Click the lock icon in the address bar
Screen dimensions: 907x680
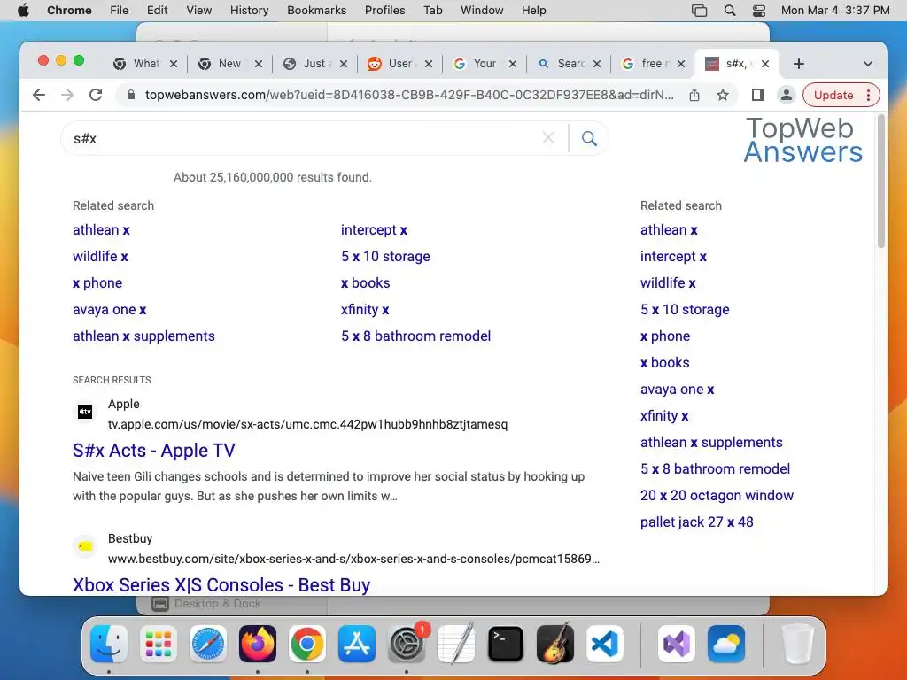click(131, 95)
